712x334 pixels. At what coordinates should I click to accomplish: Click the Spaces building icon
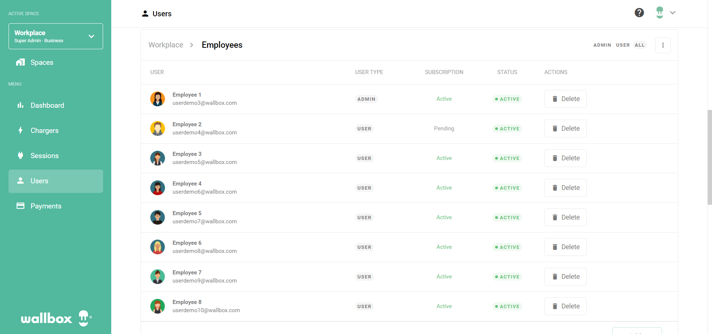click(x=20, y=62)
